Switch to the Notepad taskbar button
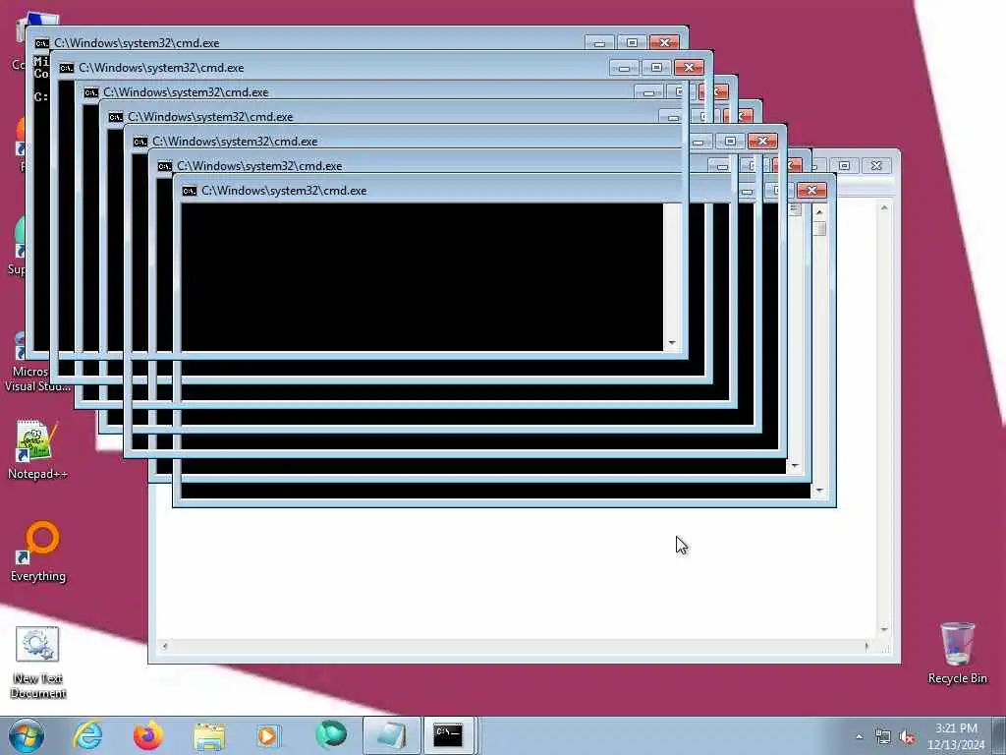This screenshot has width=1006, height=755. tap(391, 735)
